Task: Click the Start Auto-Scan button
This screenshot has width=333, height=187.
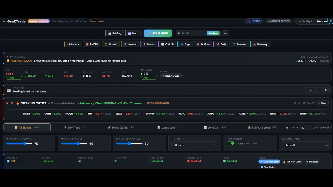Action: (269, 162)
